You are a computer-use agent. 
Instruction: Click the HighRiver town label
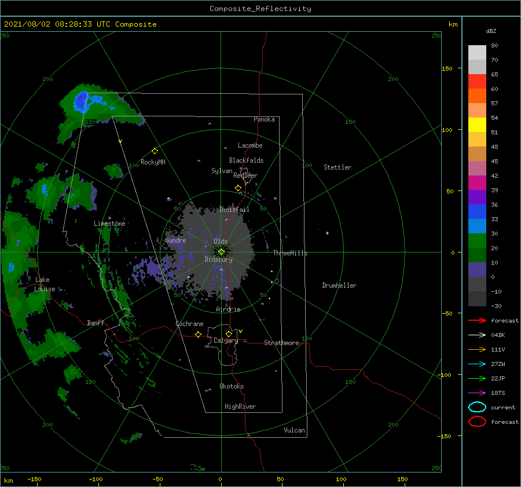click(x=240, y=407)
